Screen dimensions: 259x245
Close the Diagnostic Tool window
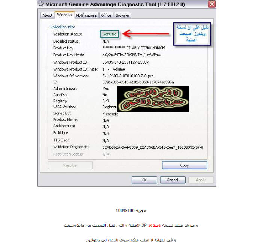coord(212,4)
